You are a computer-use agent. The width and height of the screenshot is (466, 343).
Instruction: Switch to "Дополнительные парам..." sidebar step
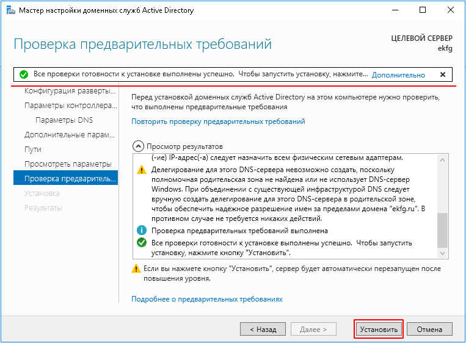(70, 135)
